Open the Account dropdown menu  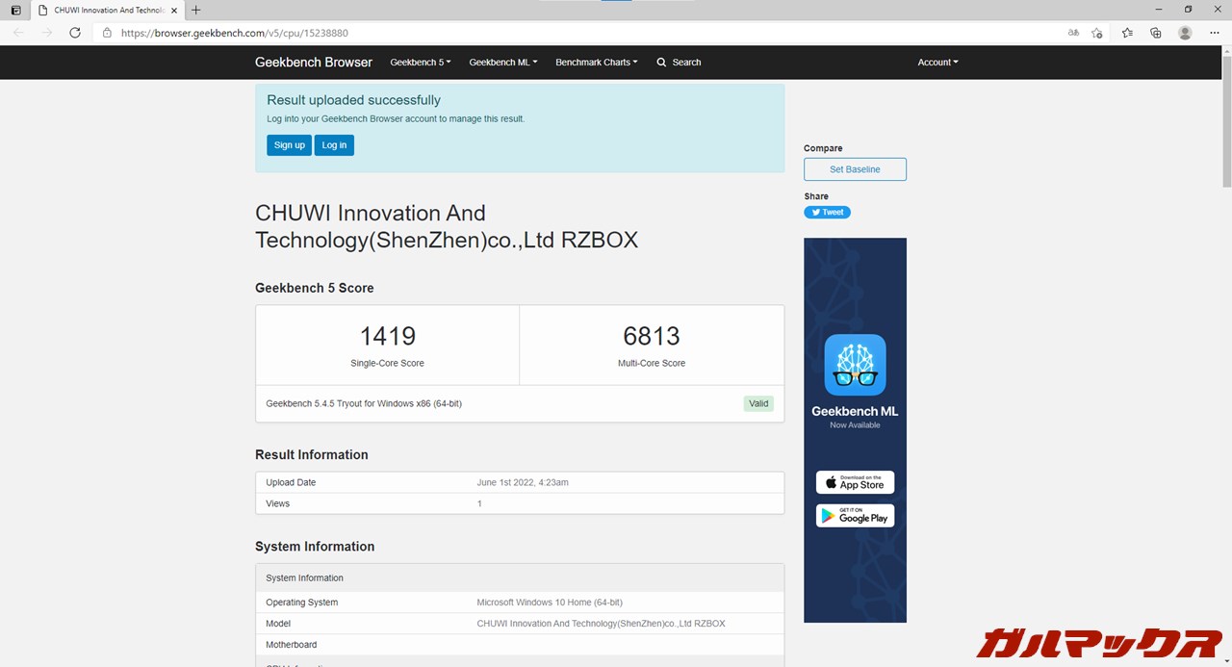tap(937, 63)
